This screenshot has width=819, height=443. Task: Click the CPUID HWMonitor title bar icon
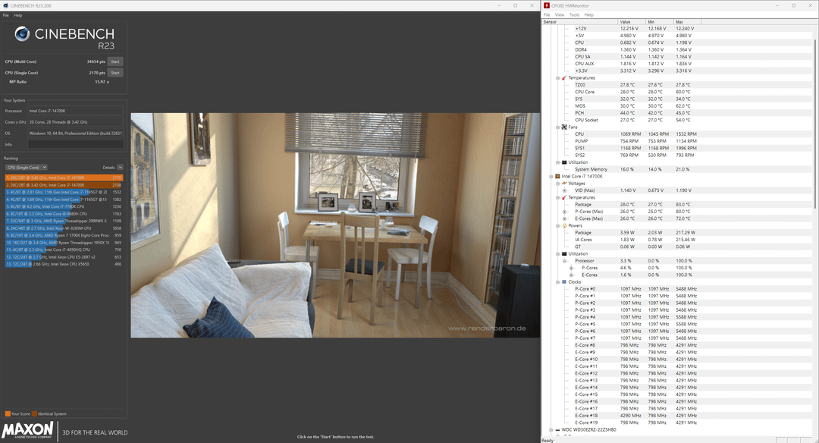click(x=546, y=5)
